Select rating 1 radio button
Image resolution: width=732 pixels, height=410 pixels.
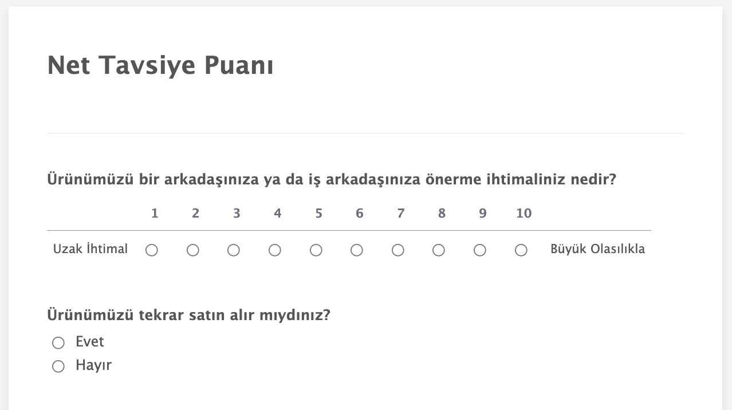(x=152, y=250)
